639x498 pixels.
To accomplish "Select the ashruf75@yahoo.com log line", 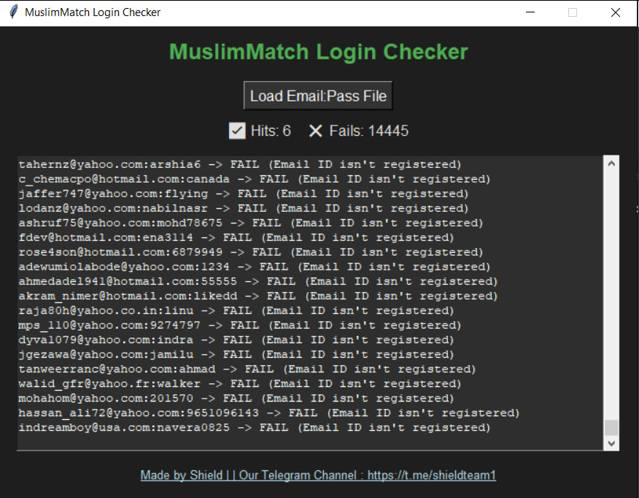I will (x=251, y=223).
